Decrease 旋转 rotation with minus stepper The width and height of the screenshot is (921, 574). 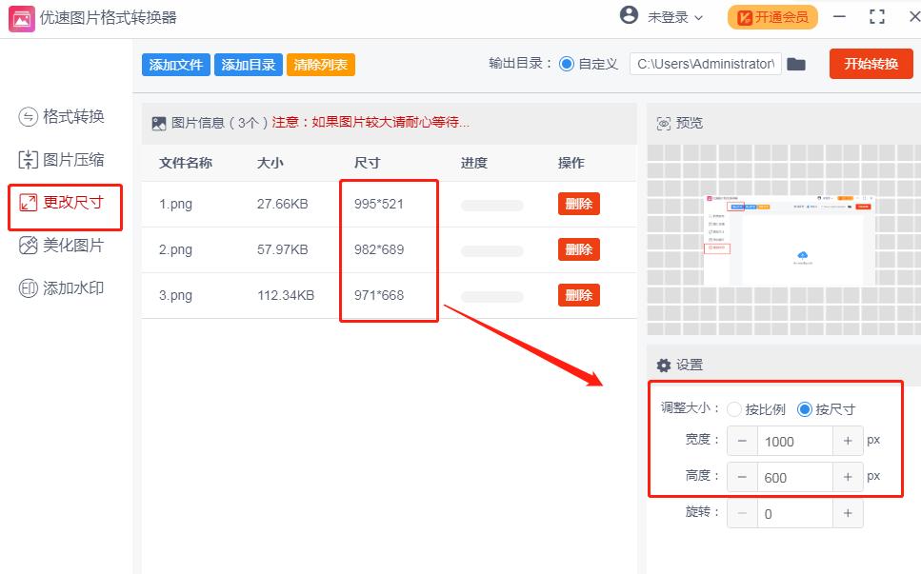(742, 513)
